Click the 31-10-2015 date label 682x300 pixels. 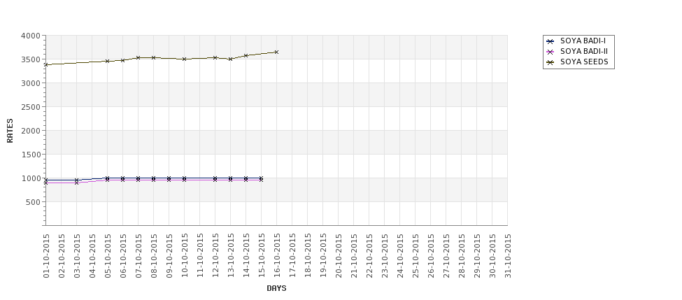pos(508,256)
